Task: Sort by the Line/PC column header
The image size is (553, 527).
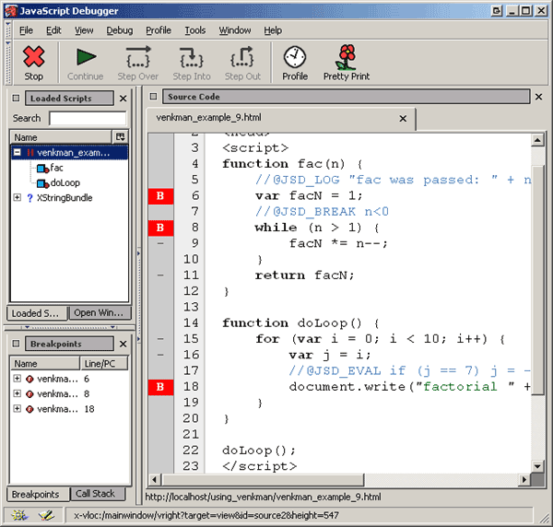Action: (104, 363)
